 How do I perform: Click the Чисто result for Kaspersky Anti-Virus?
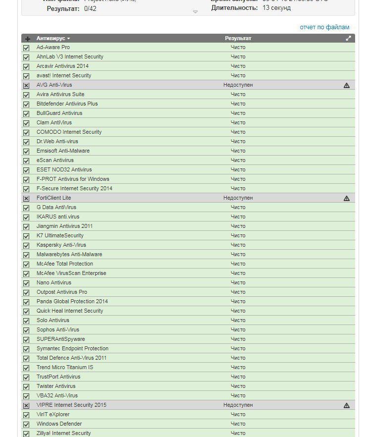click(x=238, y=245)
